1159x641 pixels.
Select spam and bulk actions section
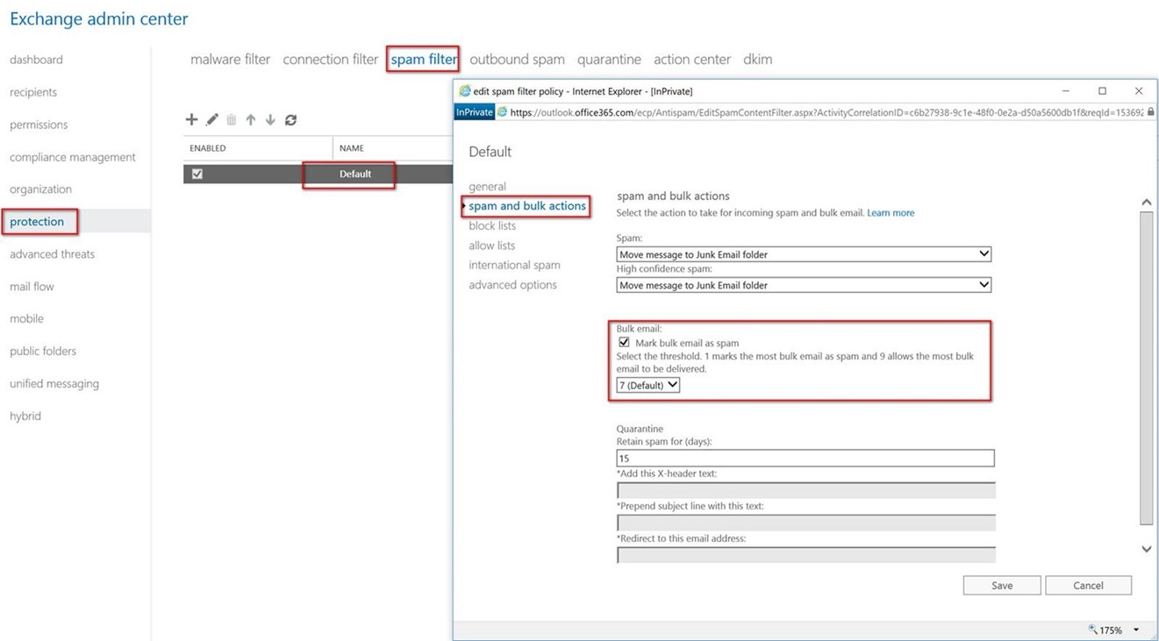pos(527,206)
